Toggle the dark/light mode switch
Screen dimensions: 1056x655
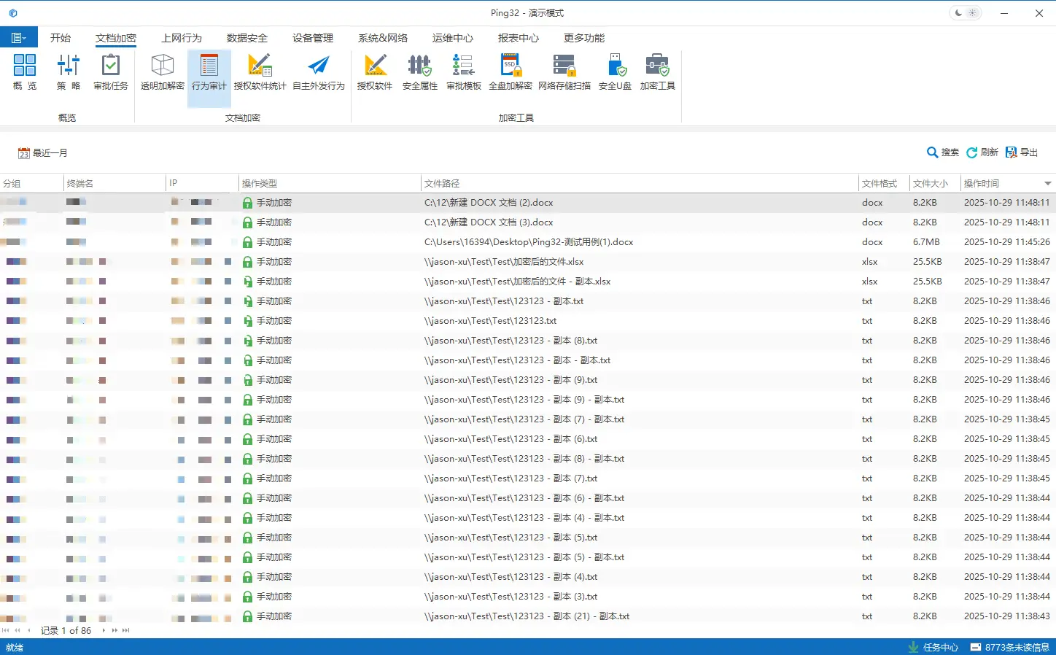[x=966, y=12]
